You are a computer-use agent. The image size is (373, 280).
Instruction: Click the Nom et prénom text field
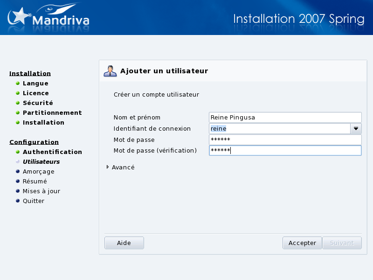[285, 118]
